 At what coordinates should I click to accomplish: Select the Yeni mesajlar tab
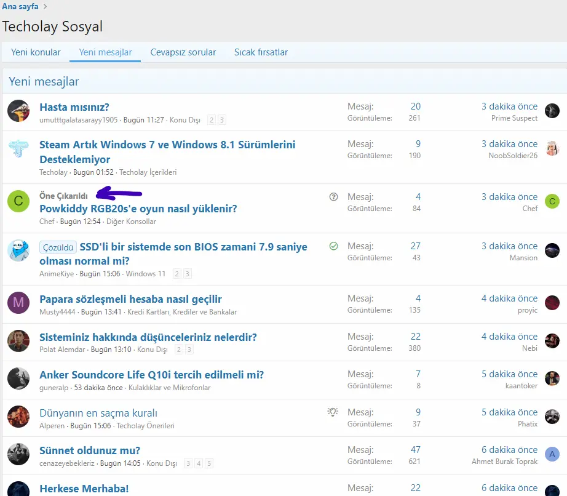click(x=105, y=52)
